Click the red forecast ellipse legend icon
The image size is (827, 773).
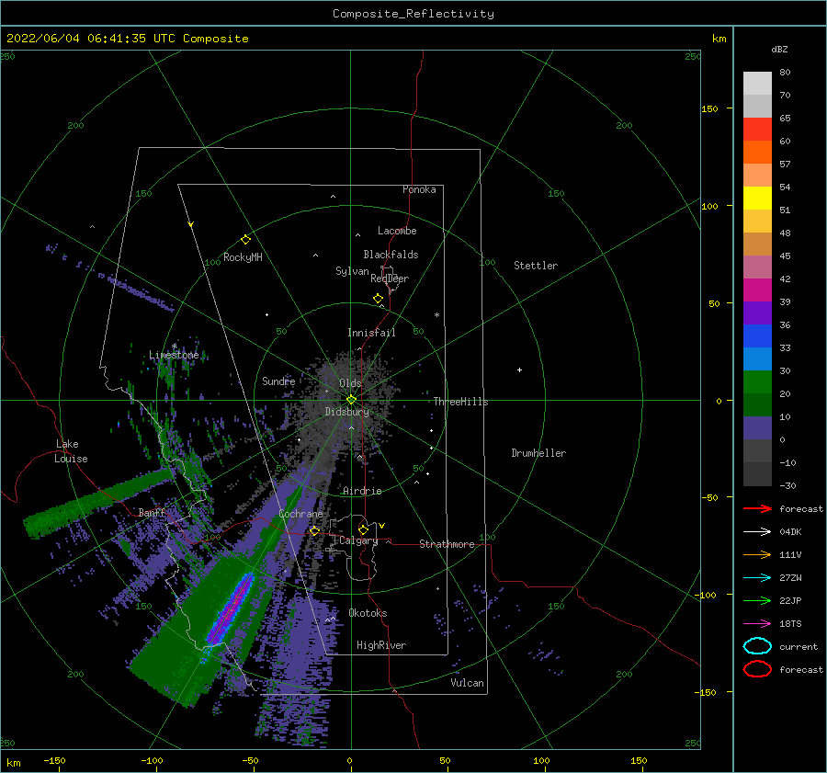757,669
